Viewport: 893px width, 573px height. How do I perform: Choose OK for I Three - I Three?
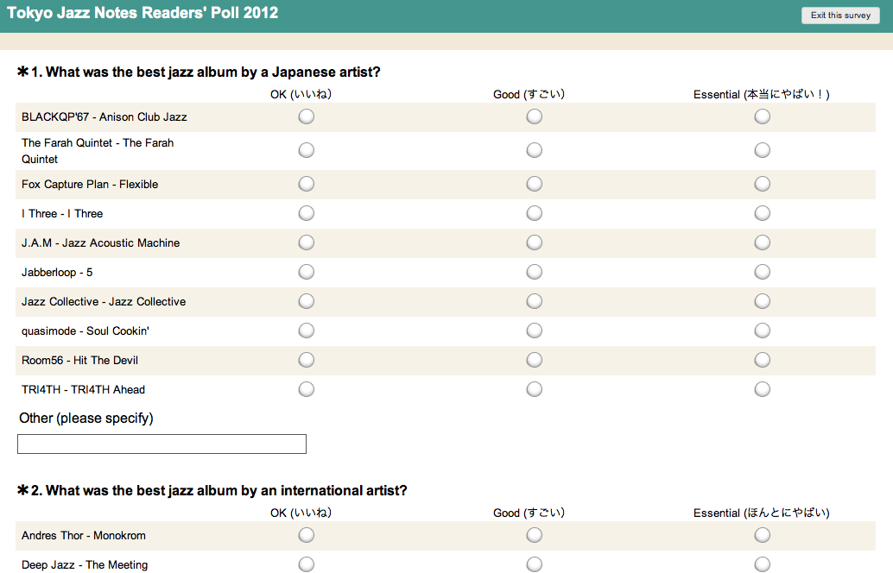307,213
